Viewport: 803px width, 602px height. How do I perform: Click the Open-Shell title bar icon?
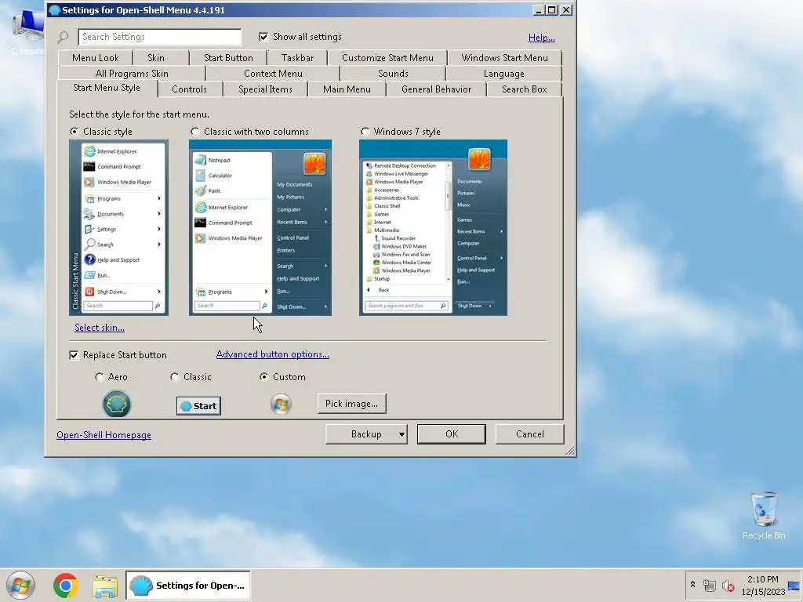coord(54,9)
